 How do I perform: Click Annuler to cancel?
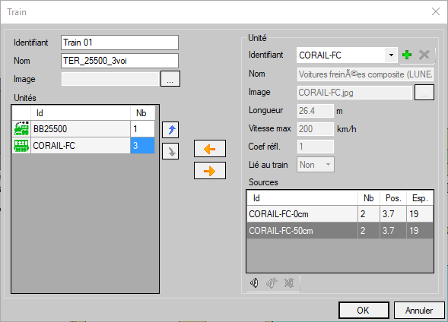pos(419,311)
